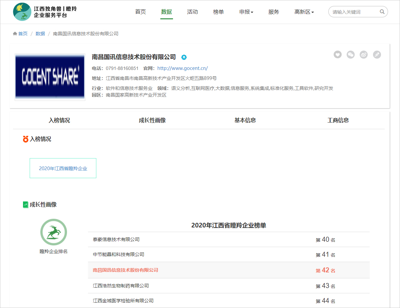This screenshot has height=308, width=400.
Task: Switch to the 入榜情况 tab
Action: click(59, 121)
